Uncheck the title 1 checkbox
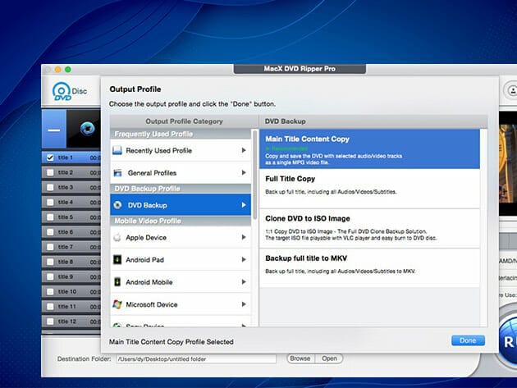 pyautogui.click(x=51, y=157)
